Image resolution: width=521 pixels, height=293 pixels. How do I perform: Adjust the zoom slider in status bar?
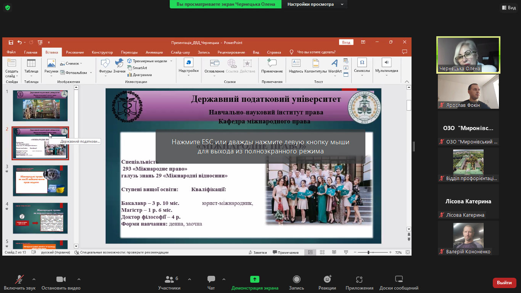coord(368,253)
